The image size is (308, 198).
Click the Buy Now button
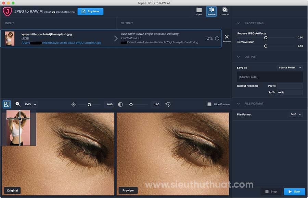click(x=90, y=11)
